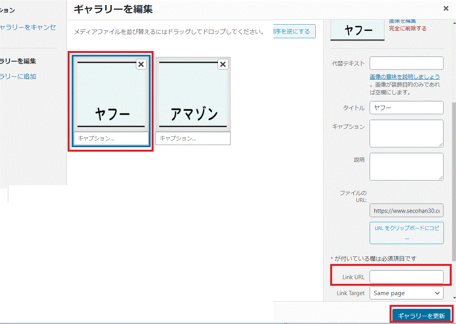The height and width of the screenshot is (324, 456).
Task: Click the キャプション textarea in details panel
Action: coord(406,133)
